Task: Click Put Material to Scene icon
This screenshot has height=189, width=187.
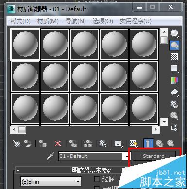Action: pyautogui.click(x=28, y=143)
